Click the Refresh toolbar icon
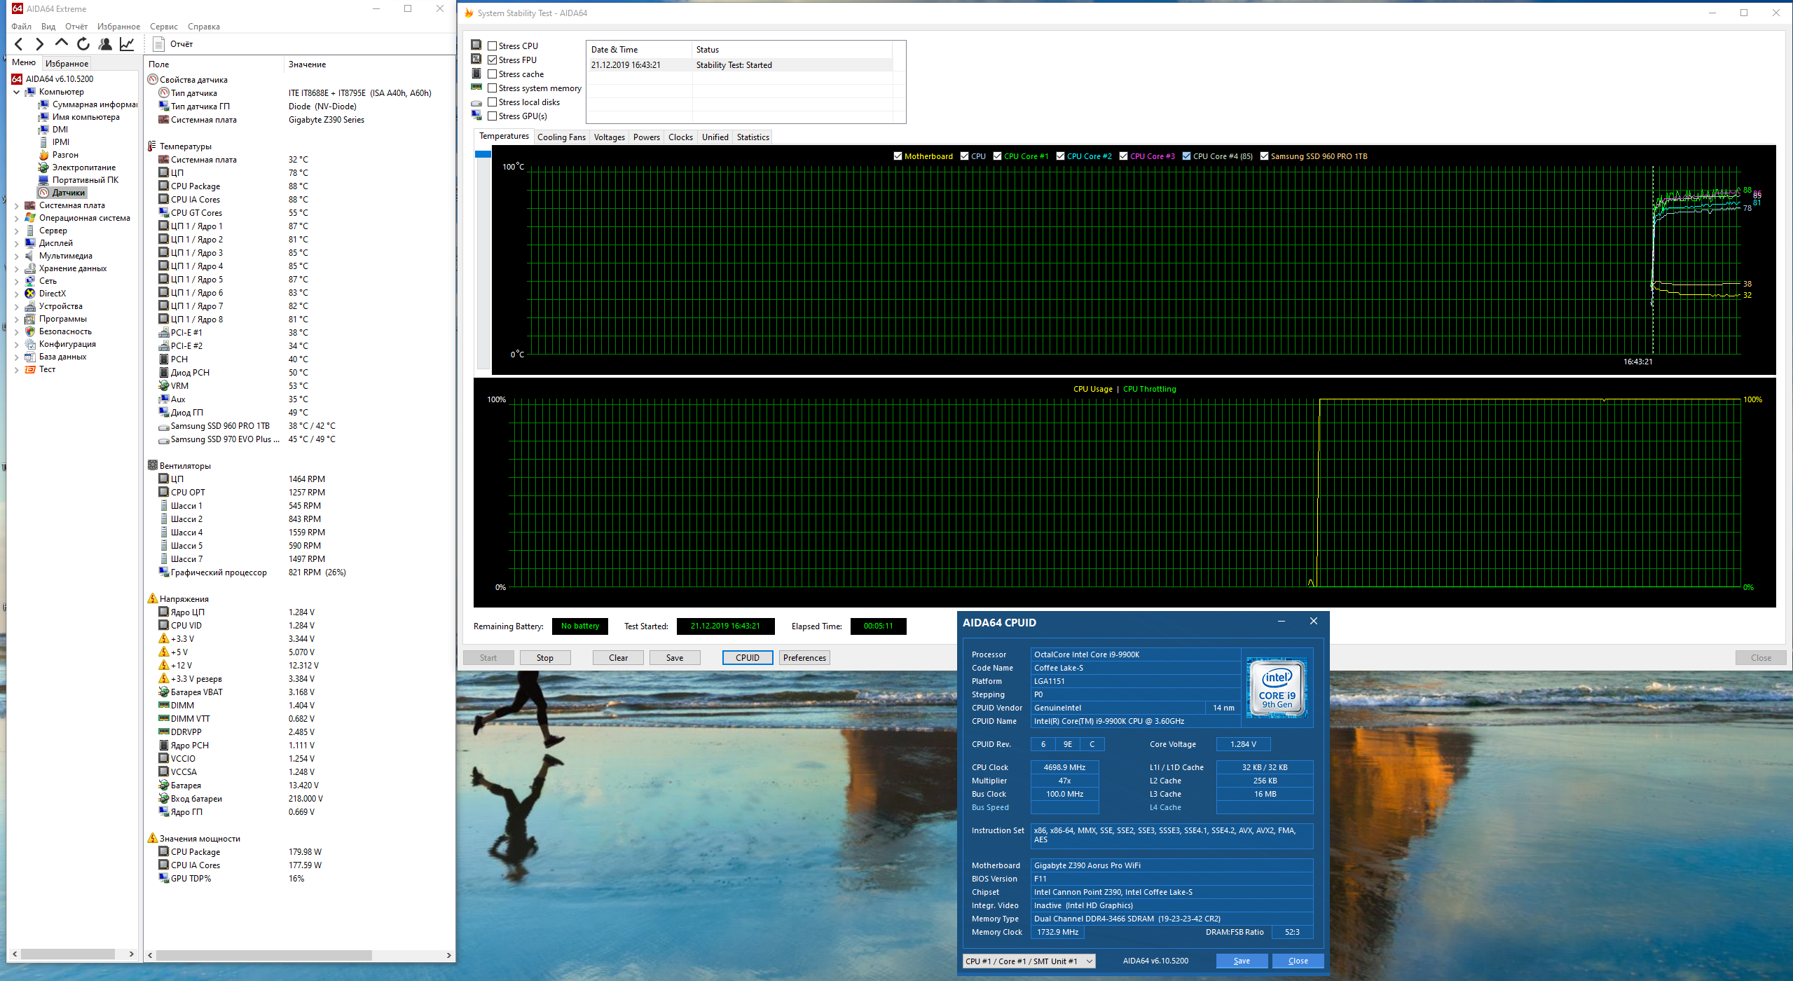 83,44
